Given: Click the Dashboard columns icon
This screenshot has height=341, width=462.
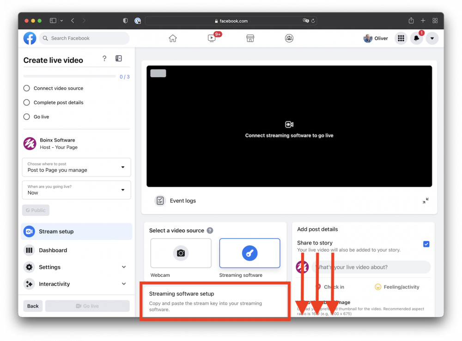Looking at the screenshot, I should [29, 250].
